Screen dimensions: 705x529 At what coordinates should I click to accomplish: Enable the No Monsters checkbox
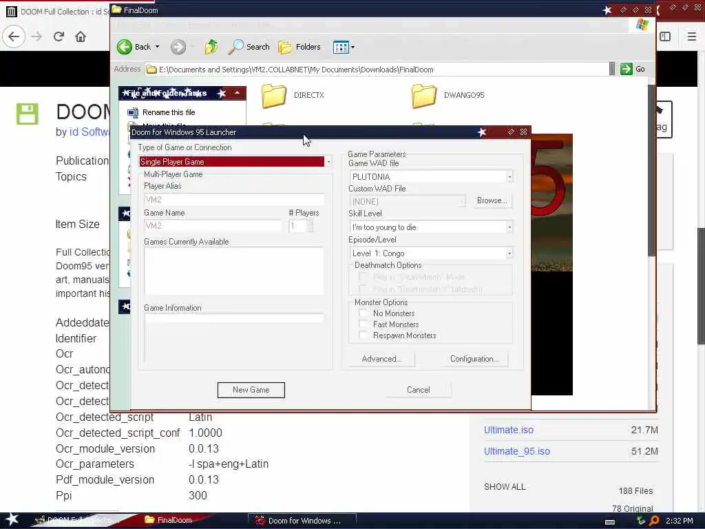364,313
